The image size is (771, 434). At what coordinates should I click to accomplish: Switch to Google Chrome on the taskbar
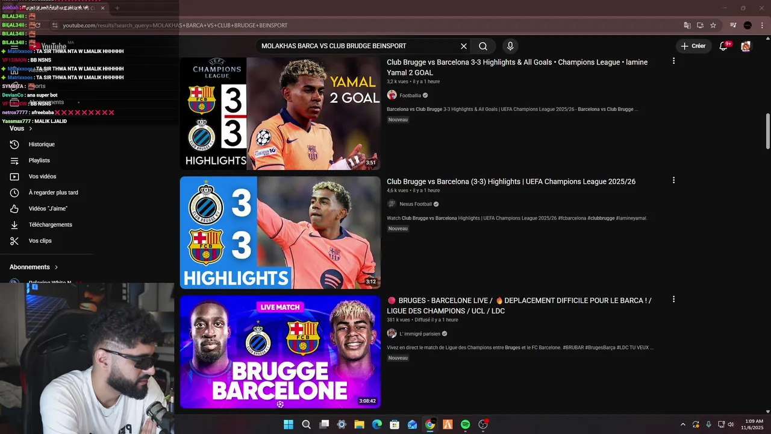click(x=430, y=424)
